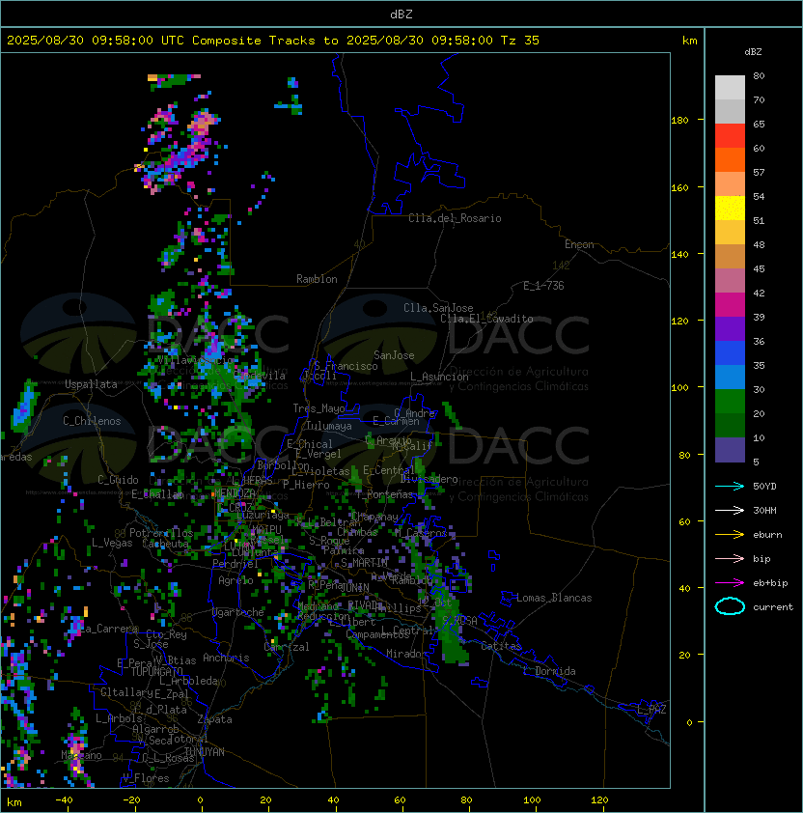Viewport: 803px width, 813px height.
Task: Click the 'eburn' legend label
Action: tap(767, 535)
